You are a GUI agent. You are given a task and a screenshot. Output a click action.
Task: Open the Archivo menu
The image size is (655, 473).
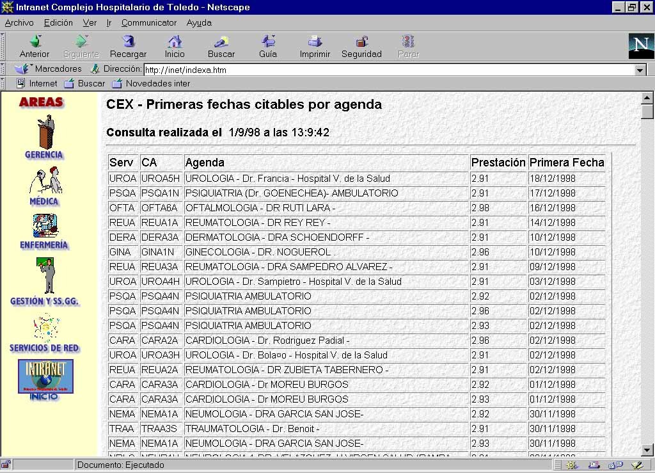[x=19, y=22]
